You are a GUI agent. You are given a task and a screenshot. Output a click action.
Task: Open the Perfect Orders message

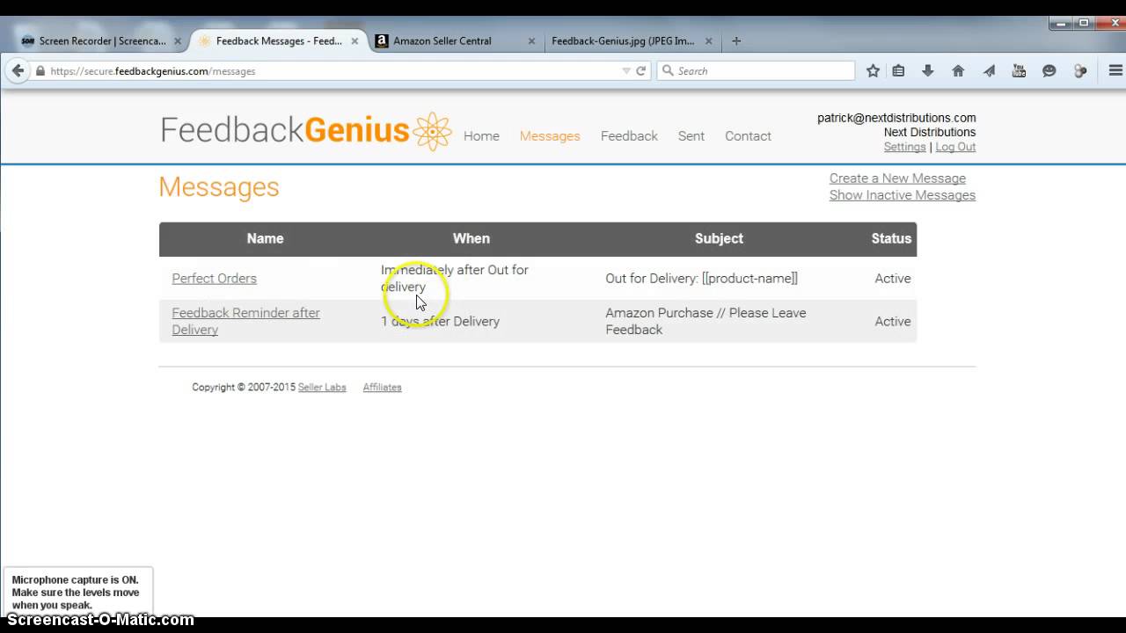[214, 279]
